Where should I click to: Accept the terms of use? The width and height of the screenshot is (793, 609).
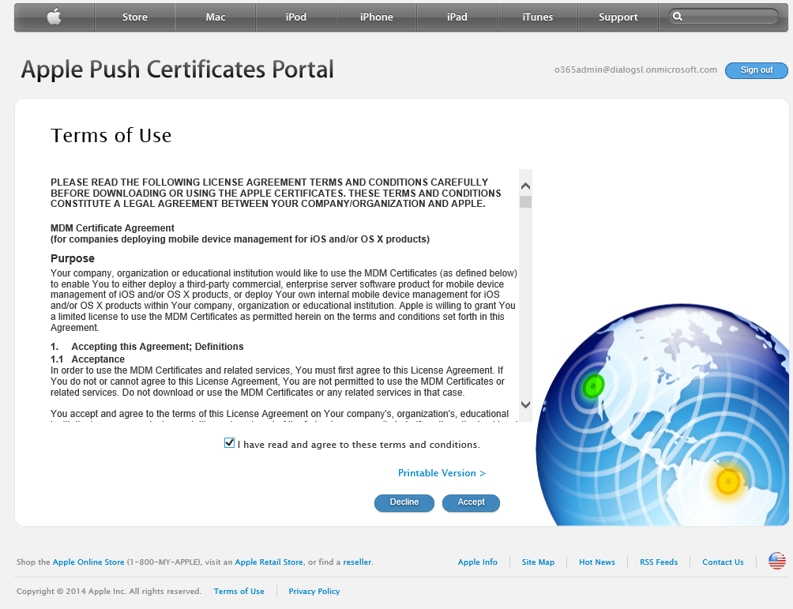(x=471, y=502)
